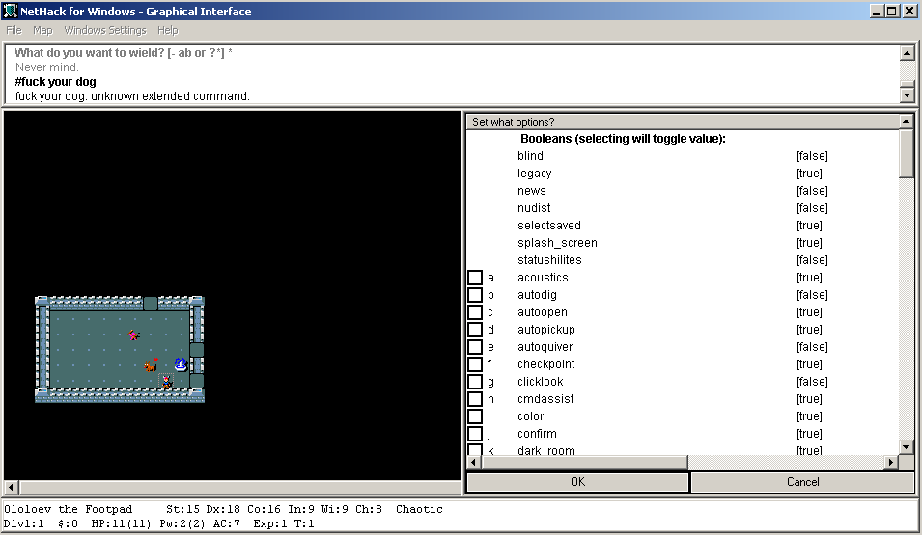The image size is (922, 535).
Task: Toggle the acoustics option checkbox
Action: pos(475,278)
